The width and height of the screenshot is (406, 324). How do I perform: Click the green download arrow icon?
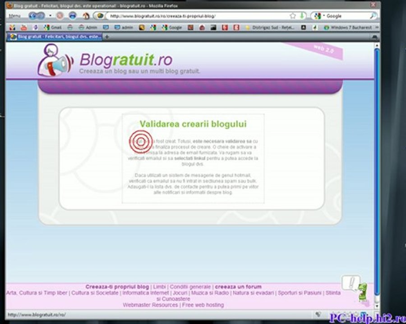tap(302, 16)
